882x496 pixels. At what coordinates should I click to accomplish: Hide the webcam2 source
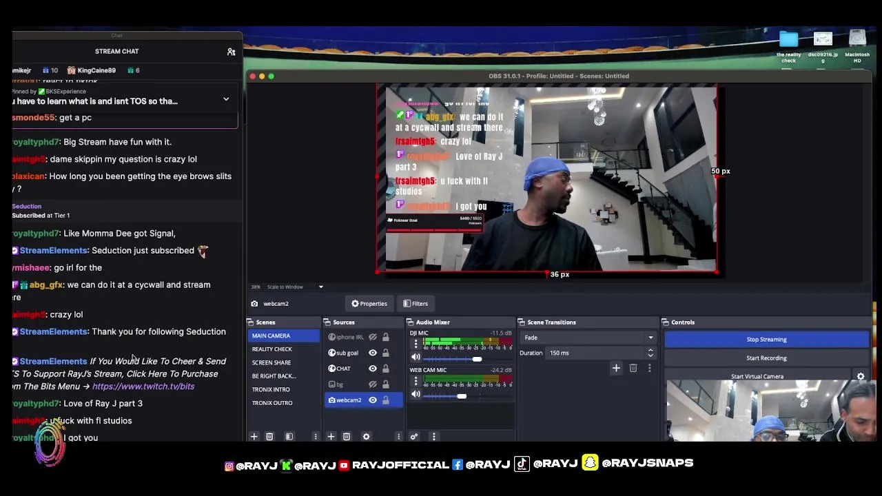(x=373, y=400)
